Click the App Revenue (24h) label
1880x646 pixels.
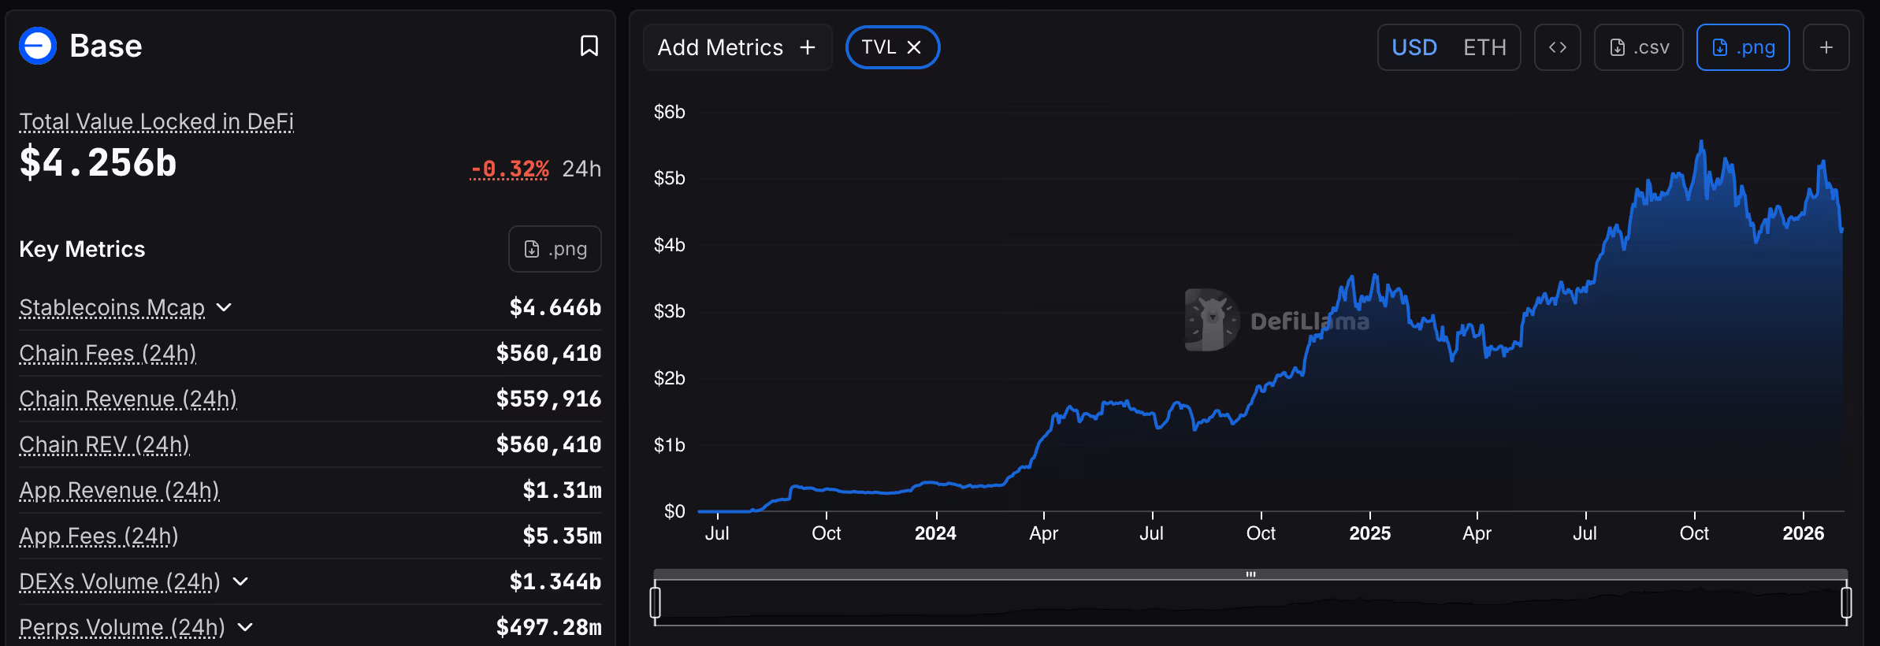click(119, 490)
